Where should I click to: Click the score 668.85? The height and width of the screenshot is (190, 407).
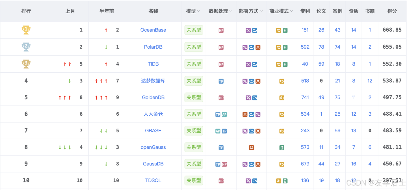coord(392,30)
